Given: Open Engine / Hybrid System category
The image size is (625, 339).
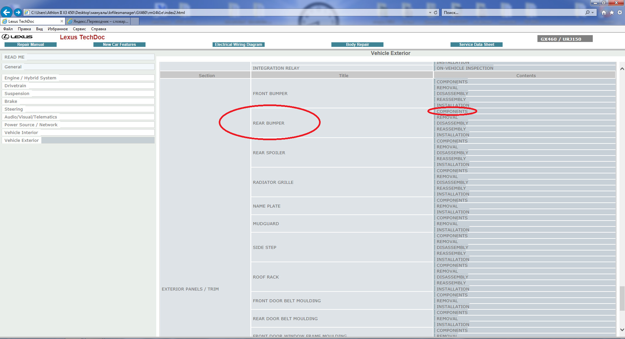Looking at the screenshot, I should (x=78, y=78).
